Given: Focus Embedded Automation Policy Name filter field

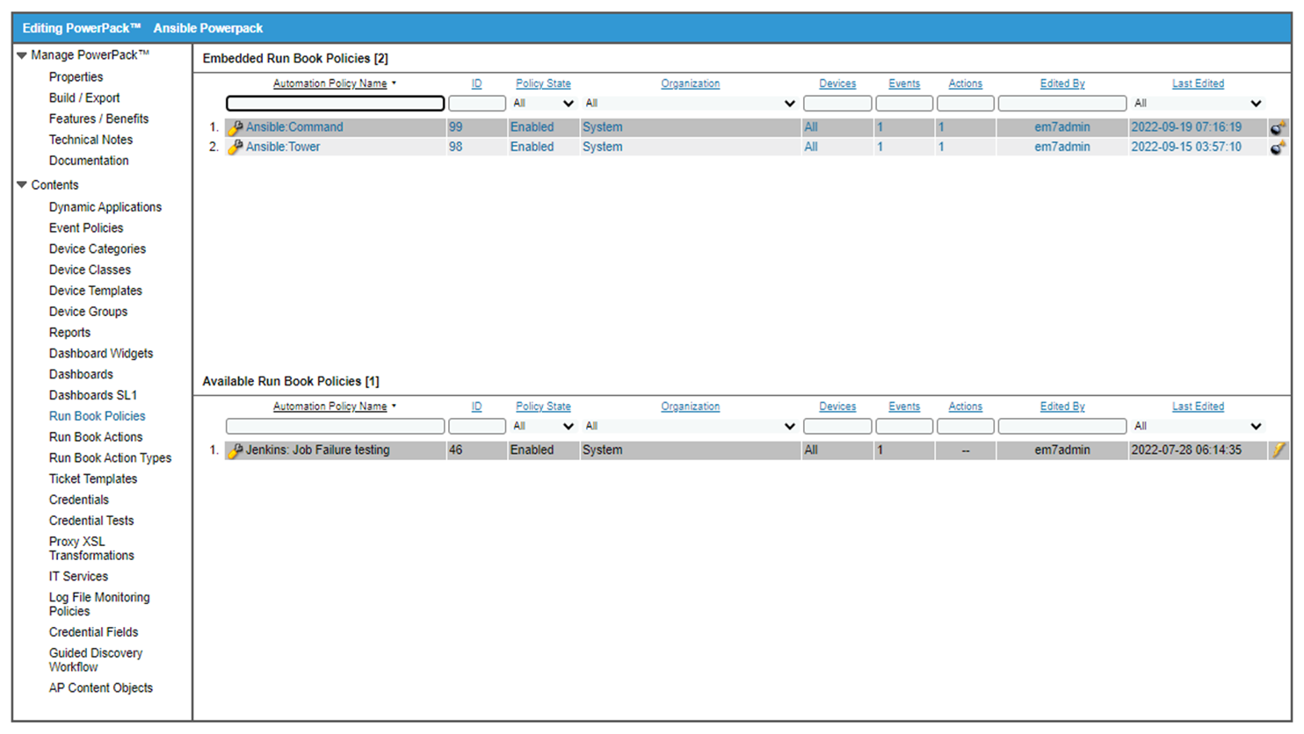Looking at the screenshot, I should pos(335,104).
